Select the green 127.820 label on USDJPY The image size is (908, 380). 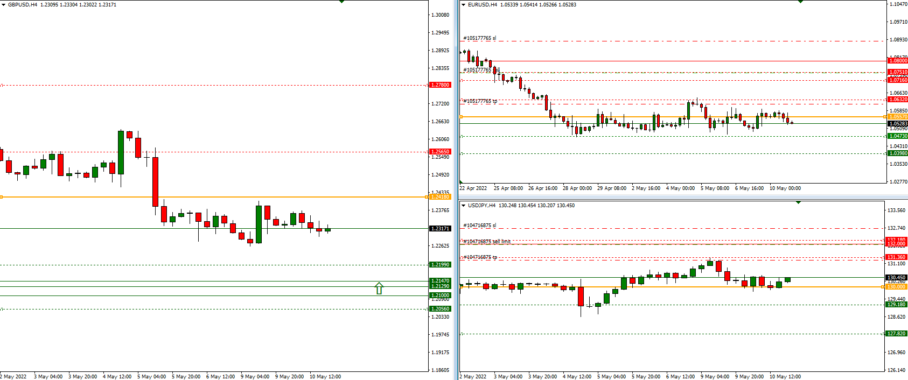click(896, 334)
